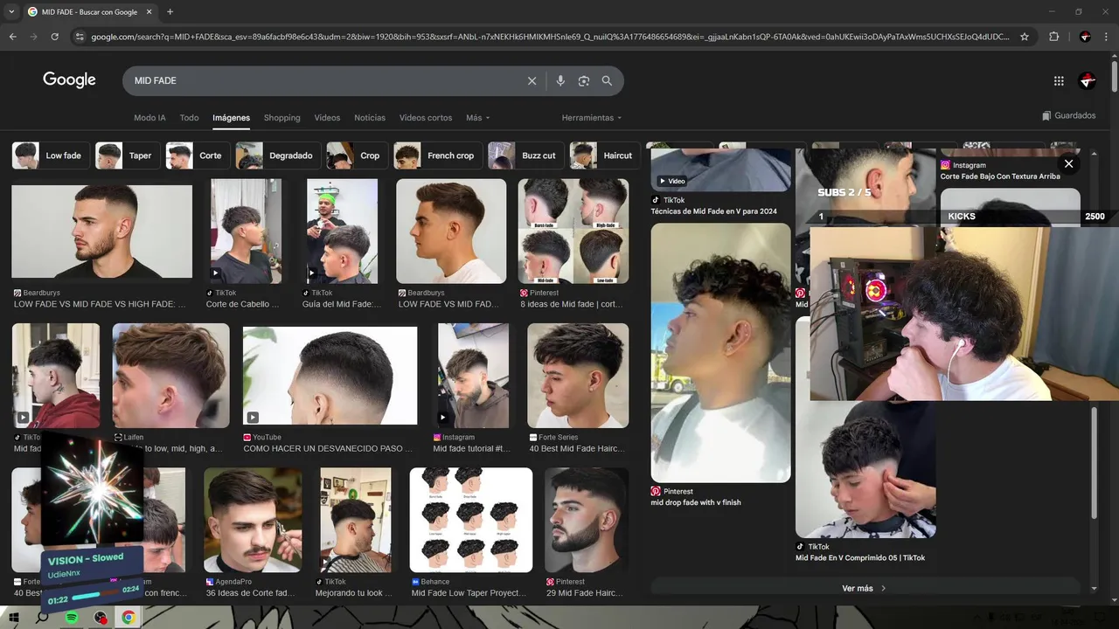Click Ver más in the preview panel
Image resolution: width=1119 pixels, height=629 pixels.
(864, 588)
